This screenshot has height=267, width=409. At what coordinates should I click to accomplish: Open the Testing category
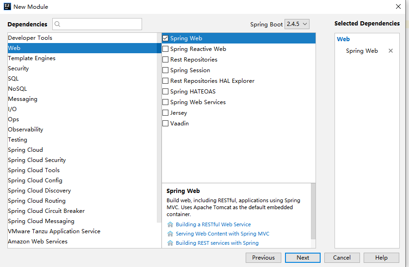click(x=82, y=140)
